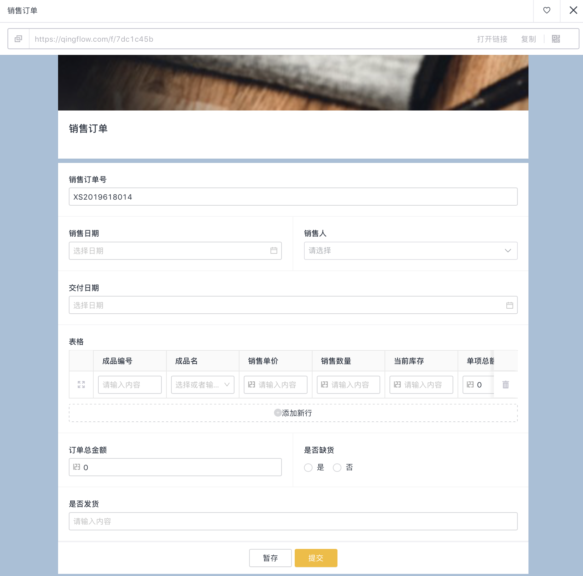
Task: Open calendar icon in 交付日期 field
Action: point(510,305)
